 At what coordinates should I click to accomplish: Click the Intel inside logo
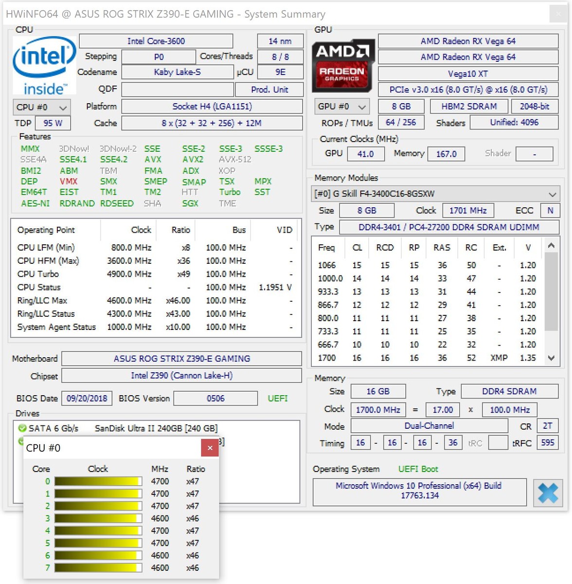click(44, 66)
